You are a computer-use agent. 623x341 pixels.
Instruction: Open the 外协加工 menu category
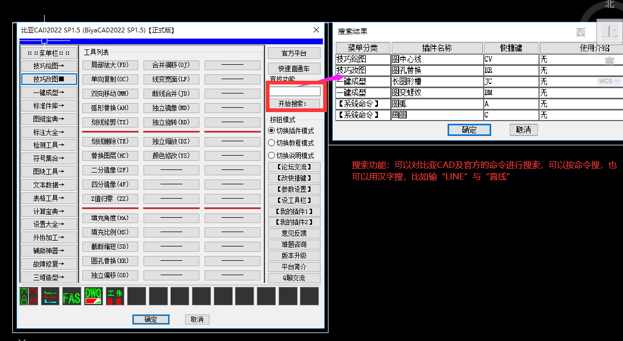pyautogui.click(x=48, y=237)
